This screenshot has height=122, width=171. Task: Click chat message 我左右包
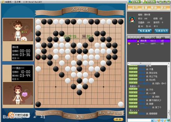[153, 73]
